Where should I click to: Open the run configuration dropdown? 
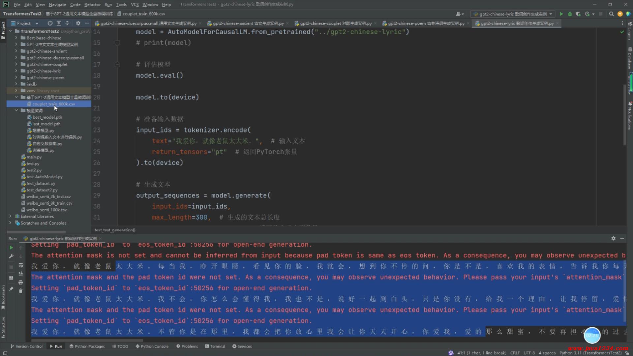pos(513,14)
